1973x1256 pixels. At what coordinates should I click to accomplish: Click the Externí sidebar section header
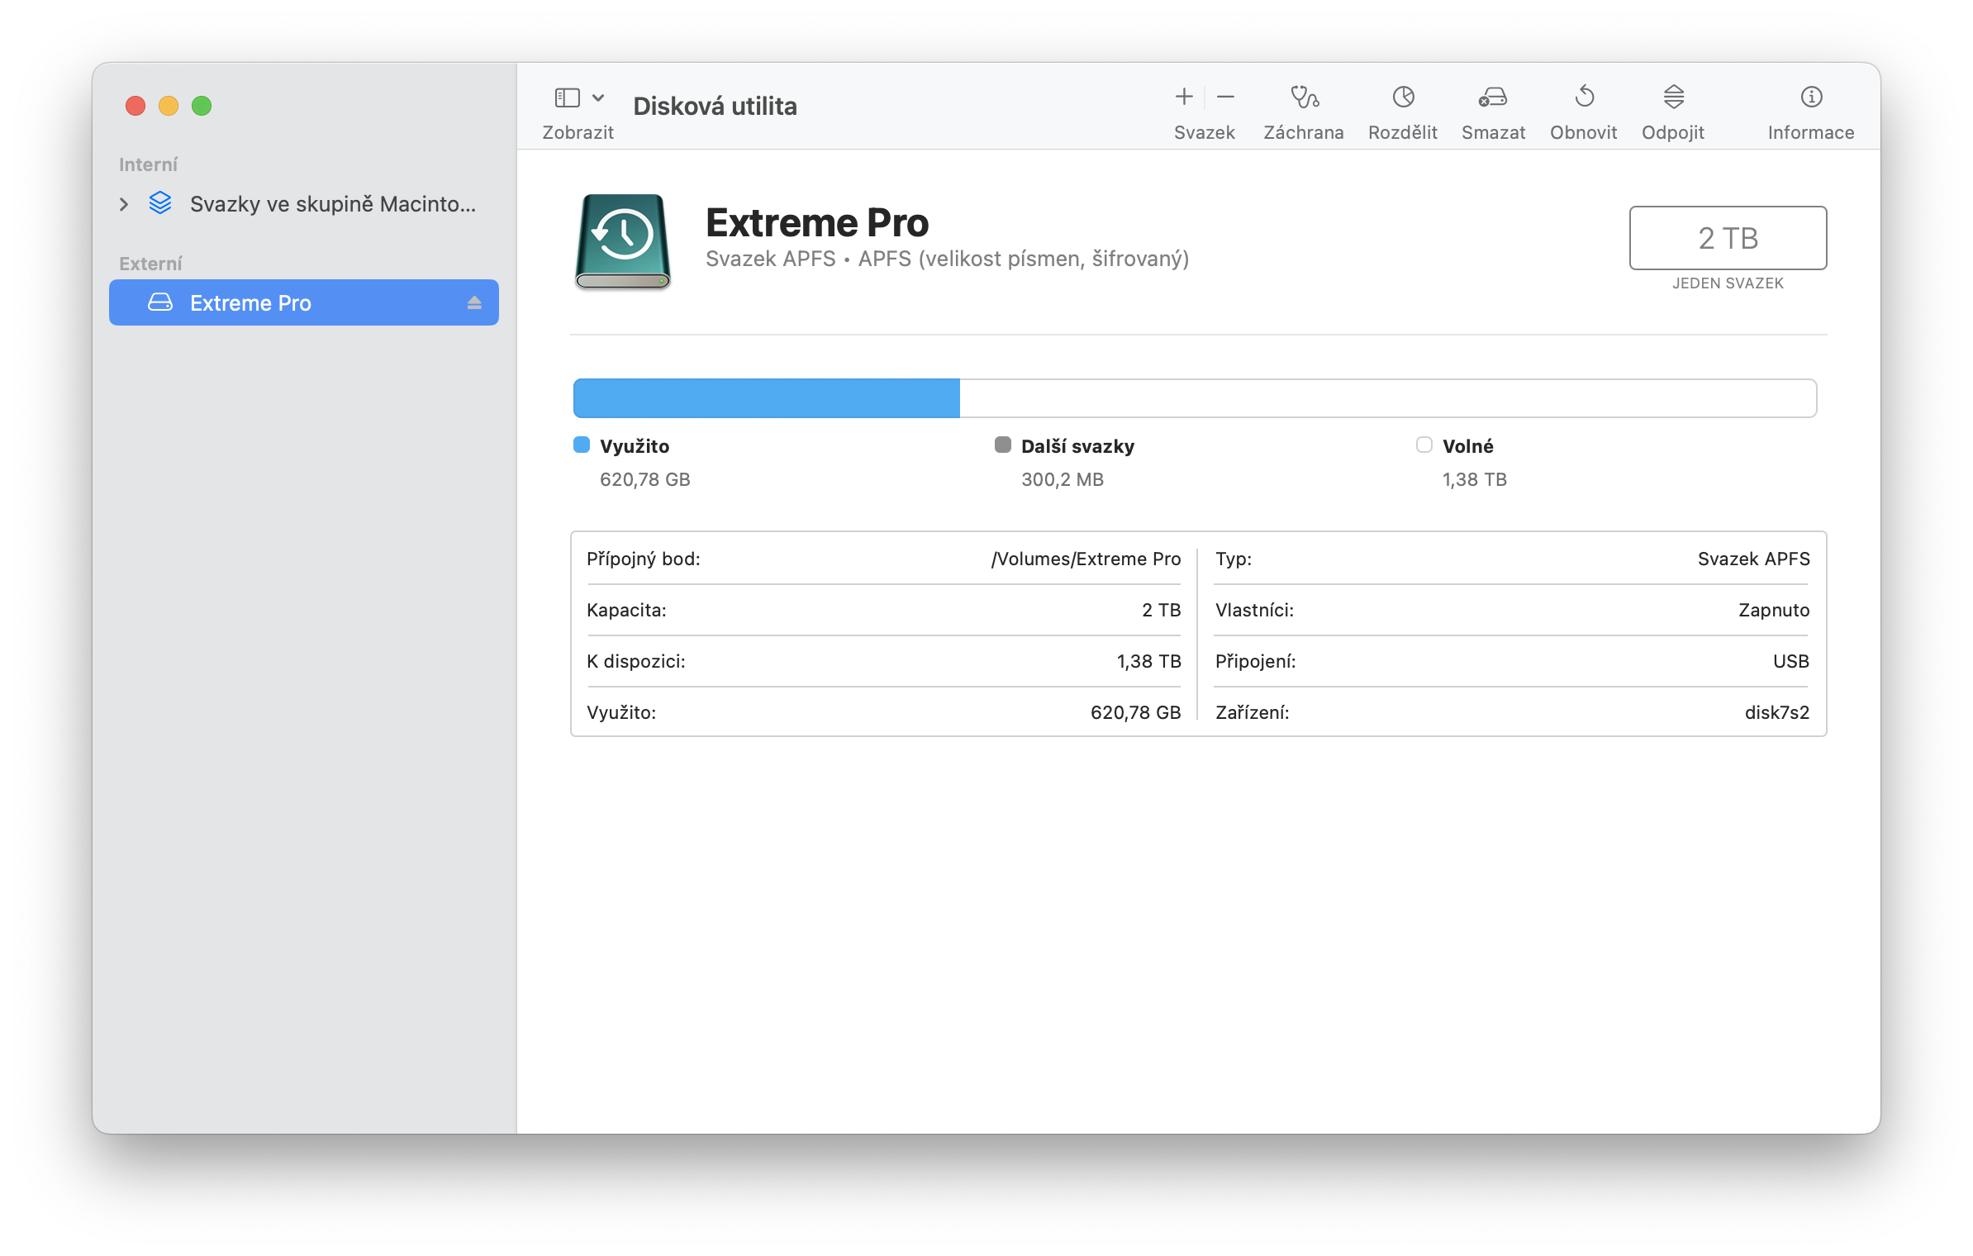pos(150,264)
